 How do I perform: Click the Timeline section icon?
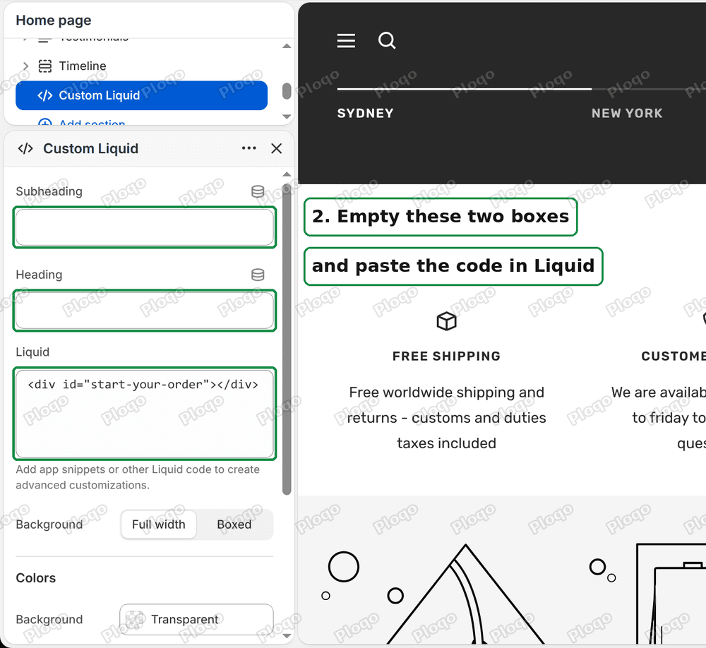pos(44,66)
